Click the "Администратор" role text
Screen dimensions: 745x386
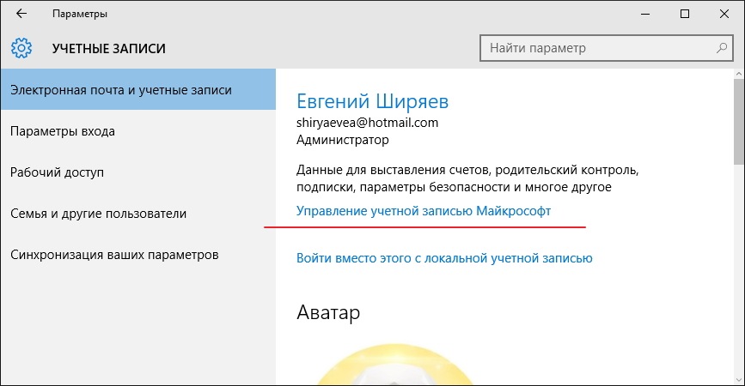pyautogui.click(x=343, y=140)
